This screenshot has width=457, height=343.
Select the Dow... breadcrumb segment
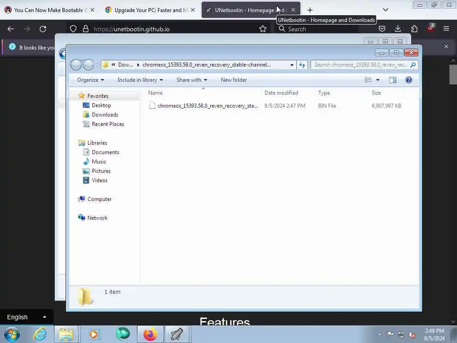coord(125,65)
